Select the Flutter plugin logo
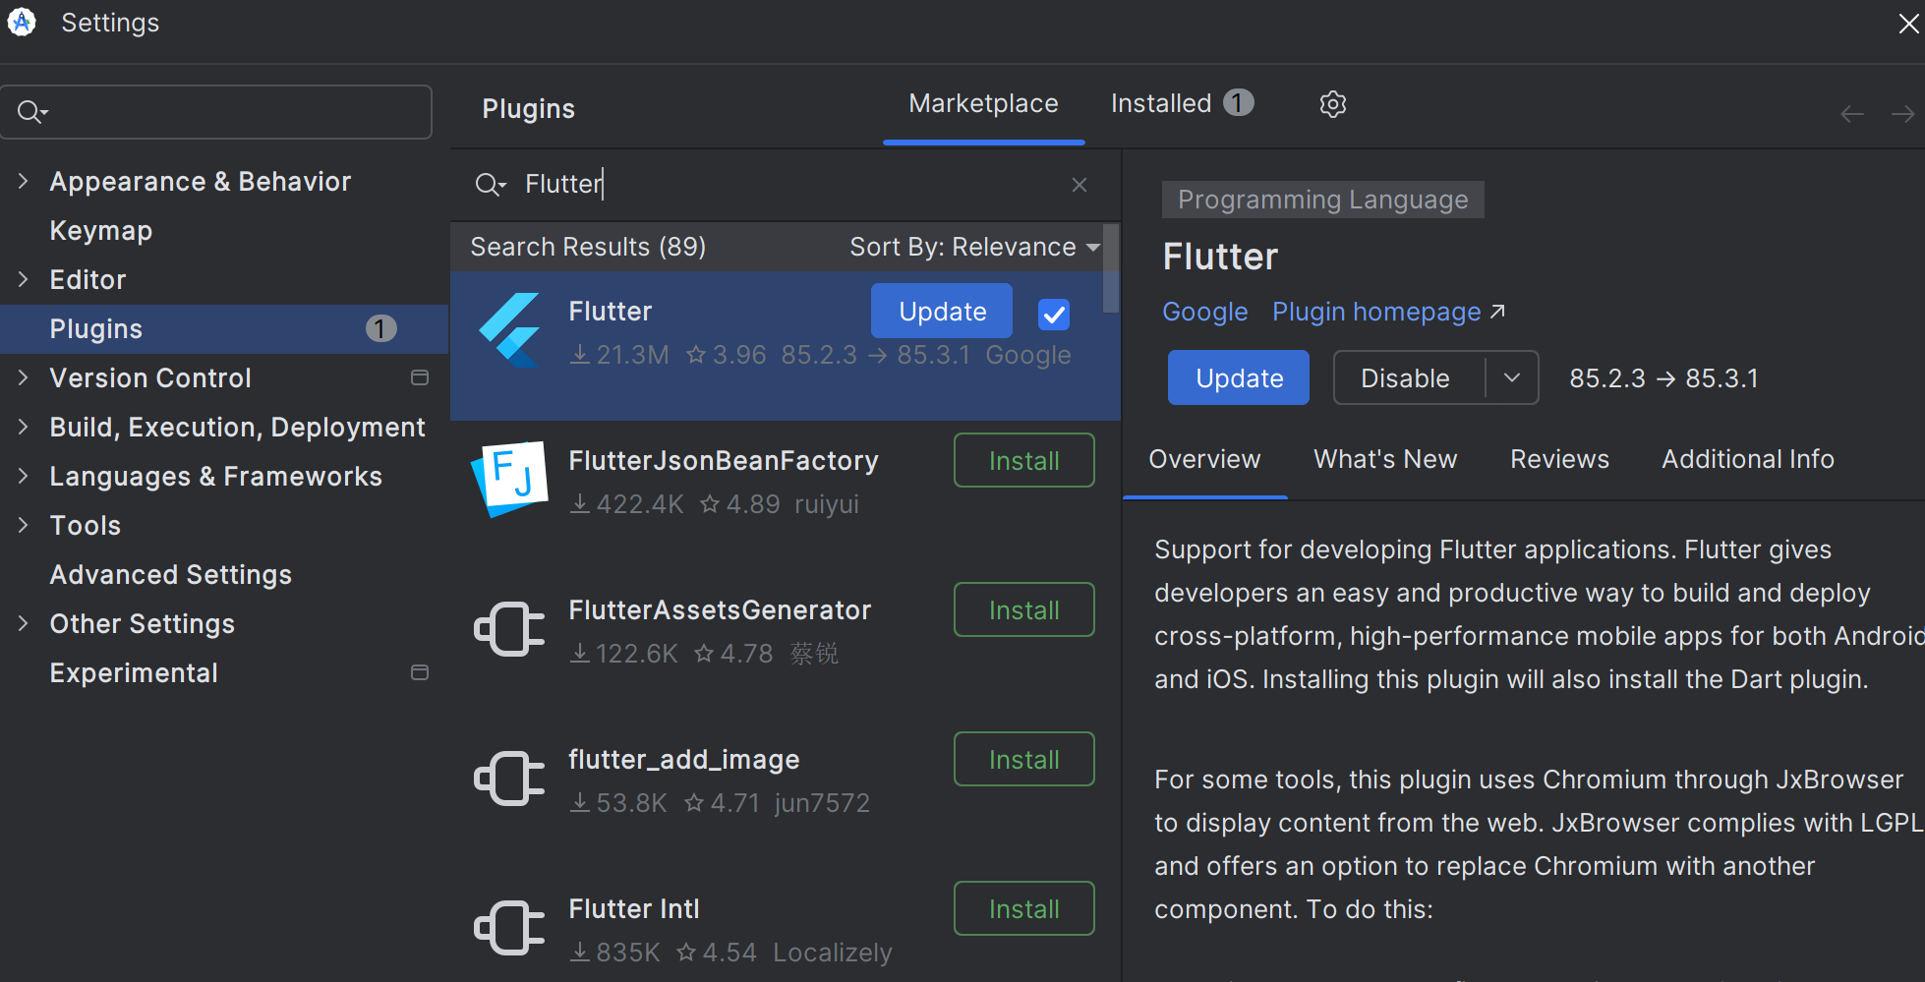Image resolution: width=1925 pixels, height=982 pixels. tap(508, 330)
